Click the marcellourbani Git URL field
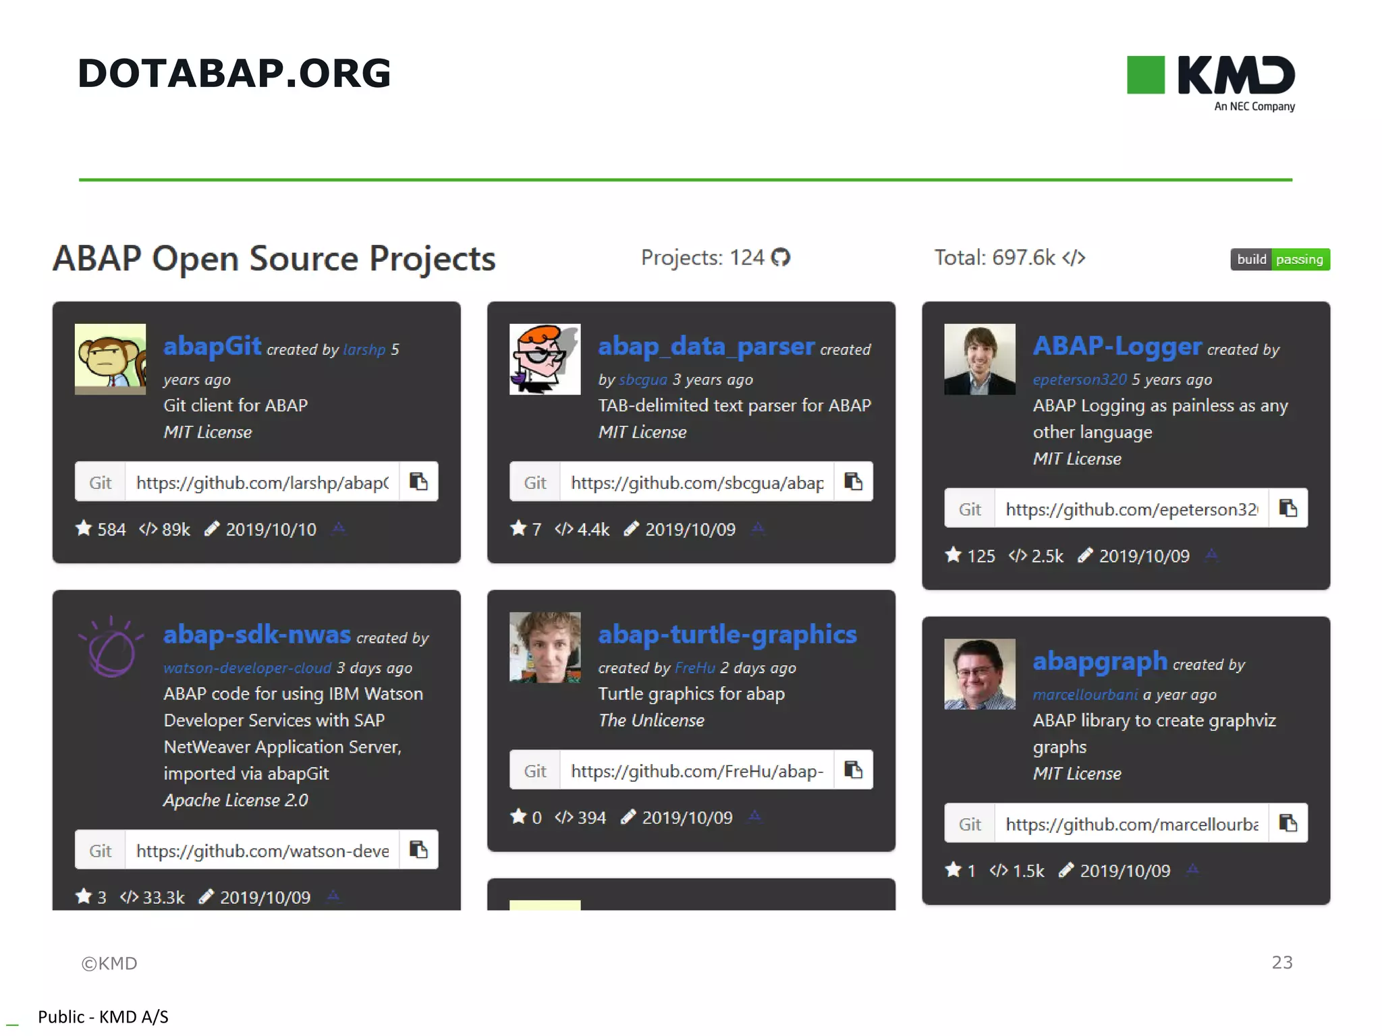 click(1131, 823)
